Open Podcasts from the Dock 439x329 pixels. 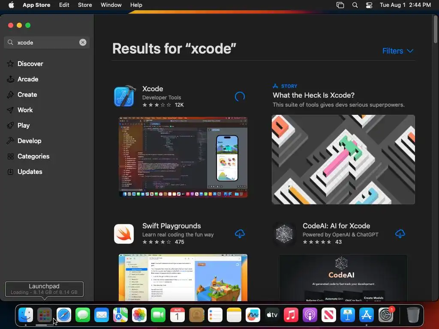pos(310,315)
